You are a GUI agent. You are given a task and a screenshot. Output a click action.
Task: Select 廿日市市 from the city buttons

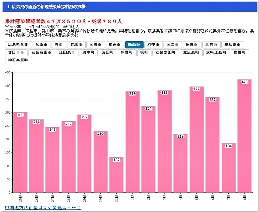click(17, 52)
